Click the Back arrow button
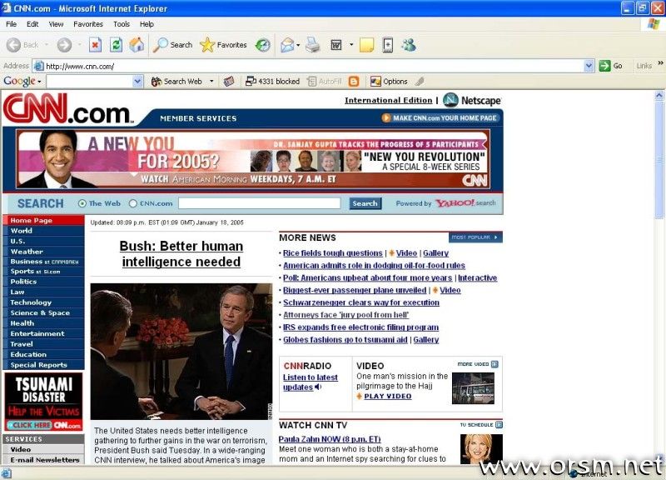This screenshot has width=666, height=480. 13,45
